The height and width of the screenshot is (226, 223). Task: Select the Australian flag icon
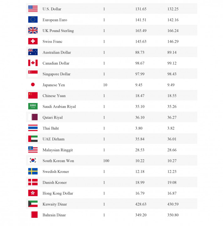(33, 52)
